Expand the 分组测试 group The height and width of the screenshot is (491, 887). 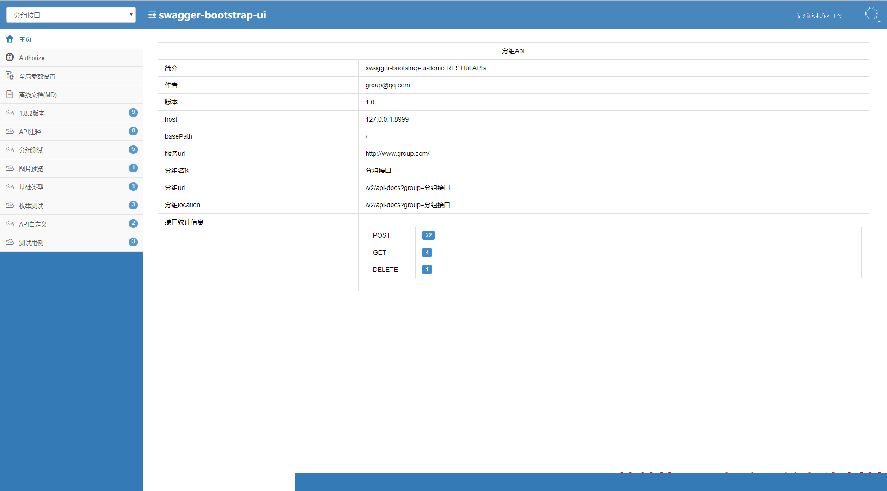(71, 150)
